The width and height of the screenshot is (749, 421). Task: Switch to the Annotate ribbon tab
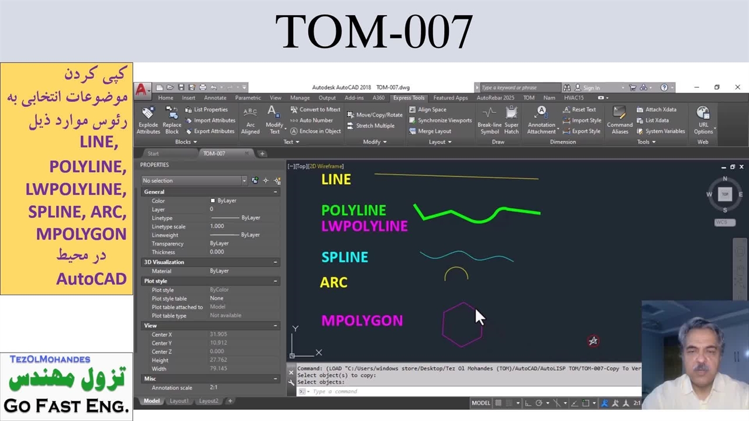point(215,98)
